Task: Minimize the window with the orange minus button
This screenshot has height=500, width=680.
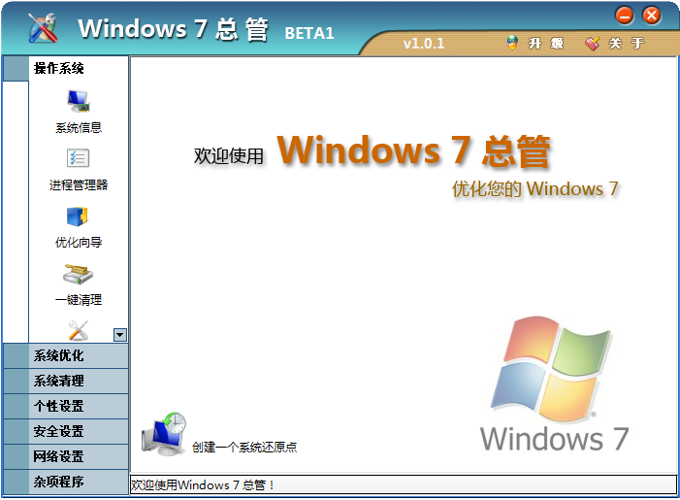Action: click(625, 17)
